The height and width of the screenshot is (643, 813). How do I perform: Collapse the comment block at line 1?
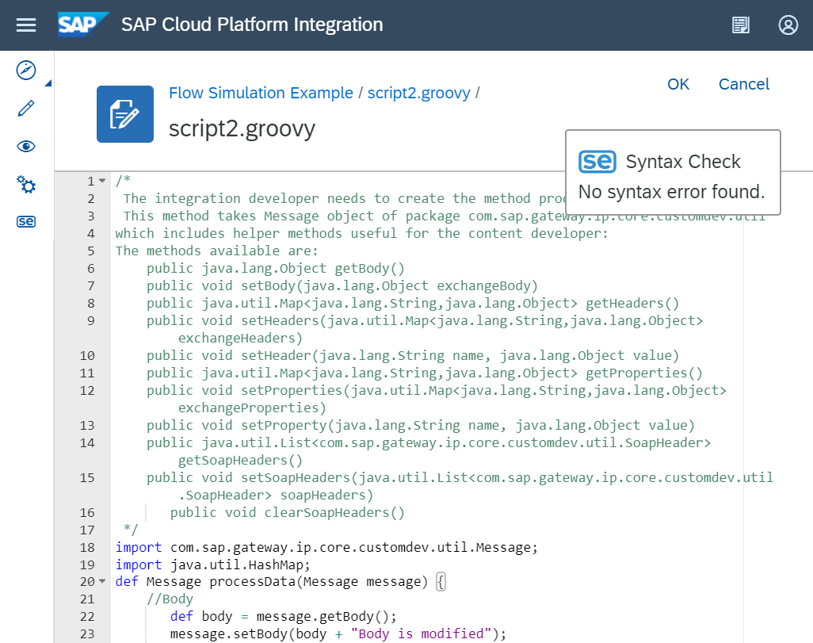102,182
